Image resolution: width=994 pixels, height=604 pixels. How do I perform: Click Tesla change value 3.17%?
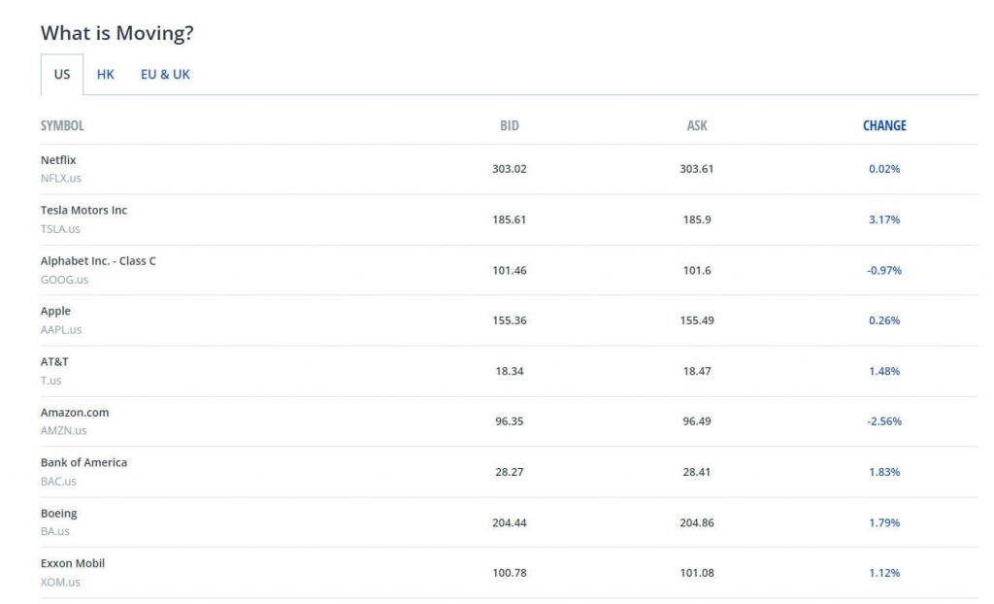(x=884, y=219)
